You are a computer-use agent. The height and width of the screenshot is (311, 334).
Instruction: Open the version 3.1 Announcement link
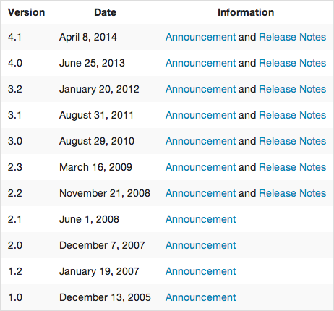[x=200, y=115]
